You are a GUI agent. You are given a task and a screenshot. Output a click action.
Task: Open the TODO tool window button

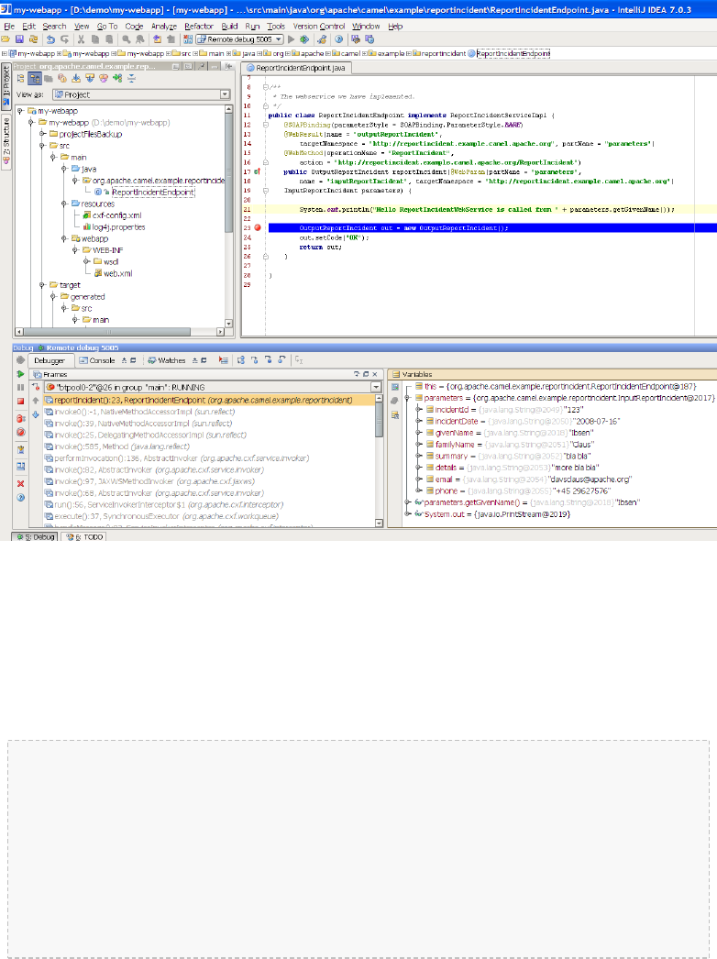85,537
